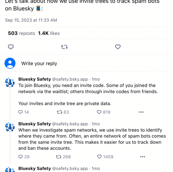Click @safety.bsky.app handle on spam networks post
173x172 pixels.
(x=70, y=124)
